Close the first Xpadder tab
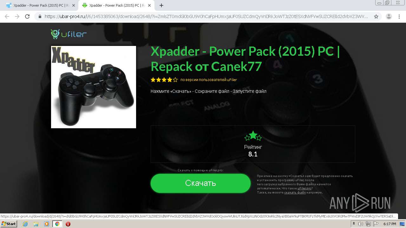This screenshot has width=406, height=228. pyautogui.click(x=73, y=5)
